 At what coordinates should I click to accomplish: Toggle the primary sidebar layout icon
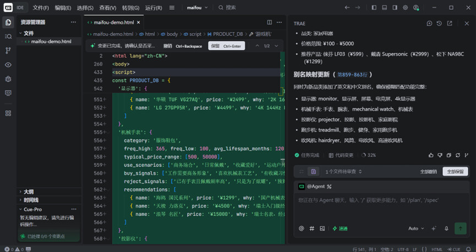point(374,8)
